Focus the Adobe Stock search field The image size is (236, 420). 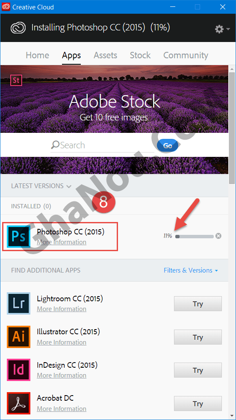point(102,145)
